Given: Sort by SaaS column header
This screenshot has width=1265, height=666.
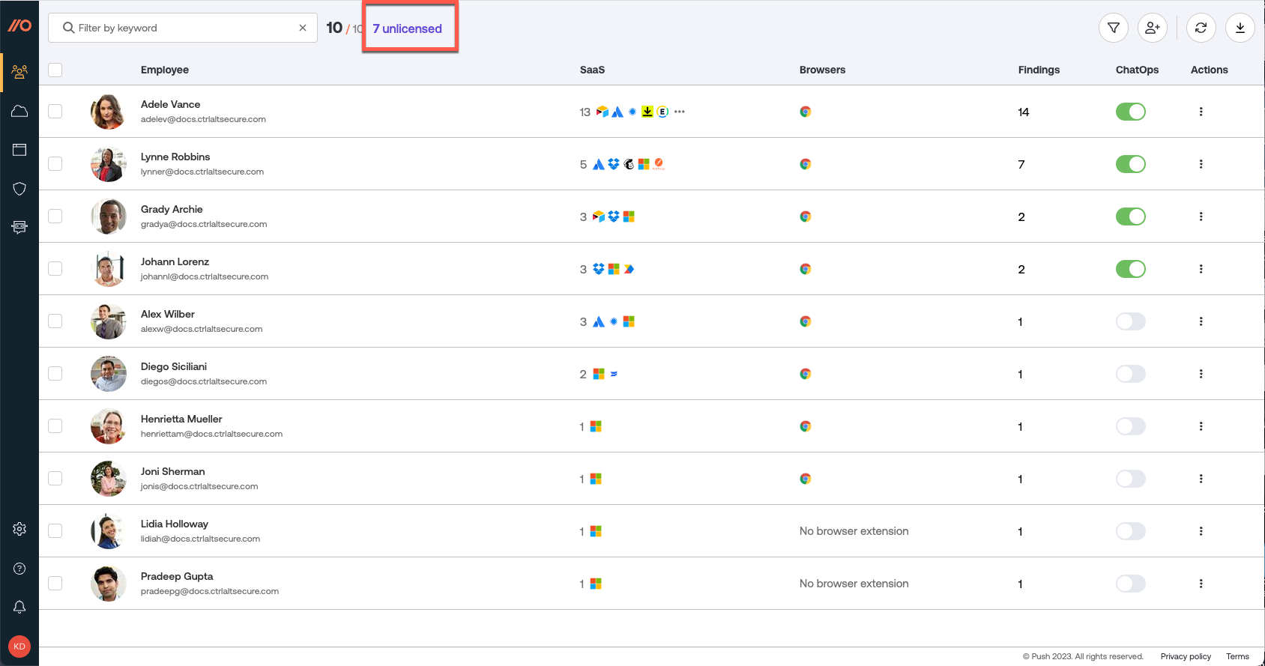Looking at the screenshot, I should 592,70.
